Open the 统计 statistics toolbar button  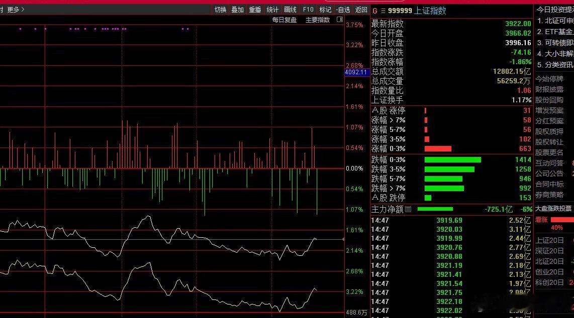(272, 10)
